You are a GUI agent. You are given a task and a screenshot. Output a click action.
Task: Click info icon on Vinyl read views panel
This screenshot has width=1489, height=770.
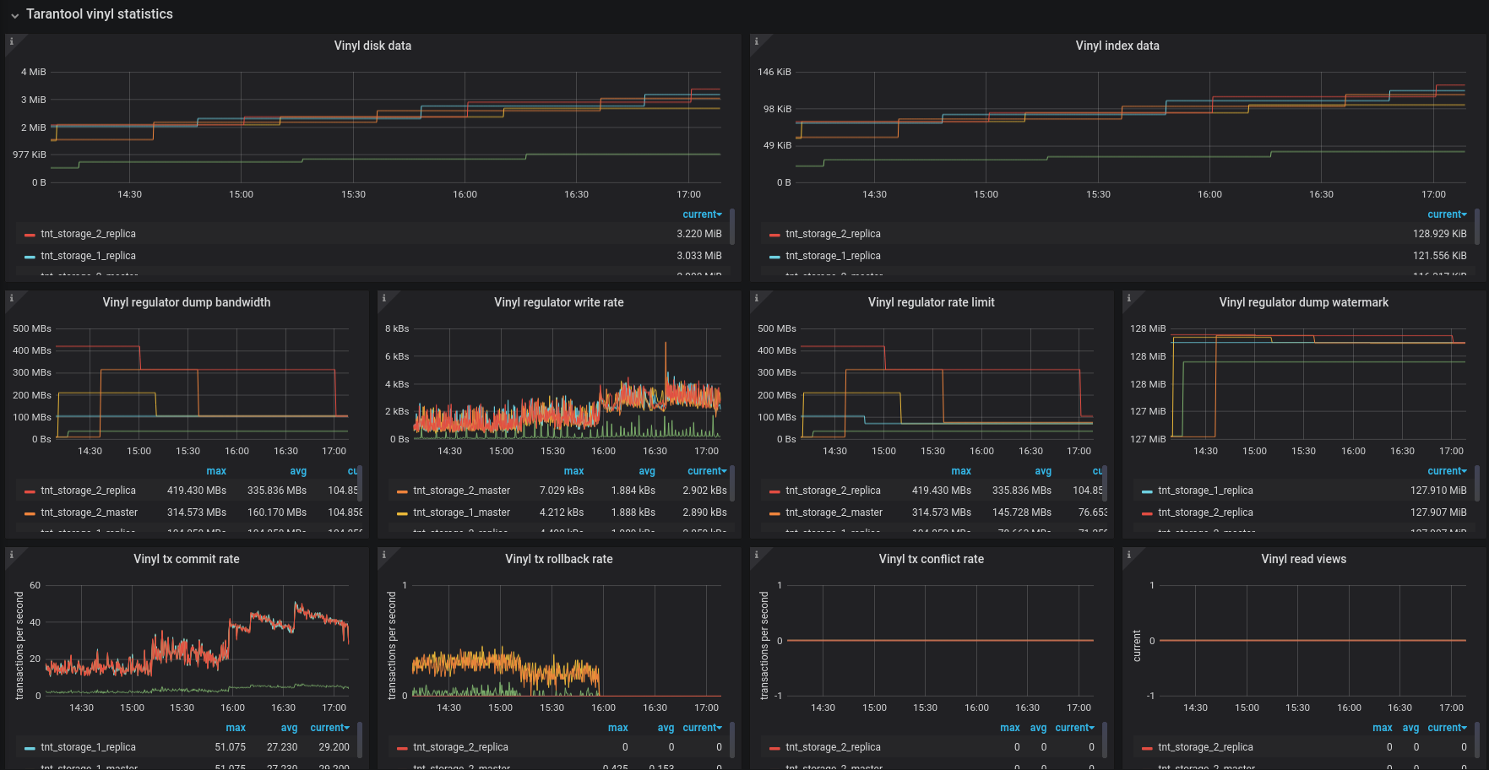(1128, 555)
